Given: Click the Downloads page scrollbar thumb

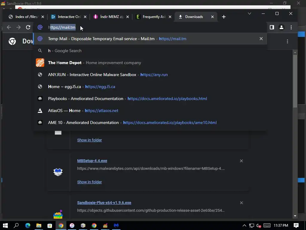Looking at the screenshot, I should coord(295,81).
